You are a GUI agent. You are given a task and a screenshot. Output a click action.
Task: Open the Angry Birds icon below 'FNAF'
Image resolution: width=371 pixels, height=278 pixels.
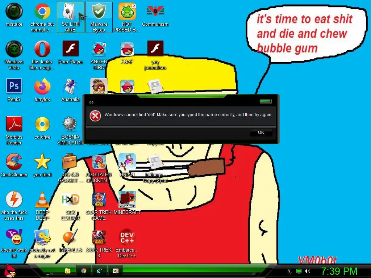click(x=127, y=86)
